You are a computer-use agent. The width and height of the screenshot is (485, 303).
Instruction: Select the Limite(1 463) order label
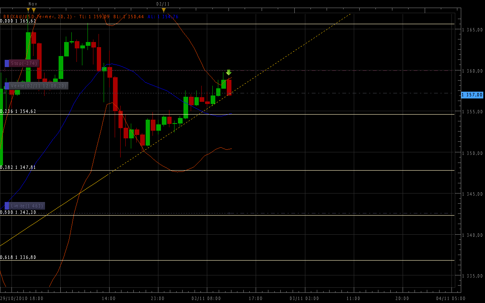tap(27, 206)
